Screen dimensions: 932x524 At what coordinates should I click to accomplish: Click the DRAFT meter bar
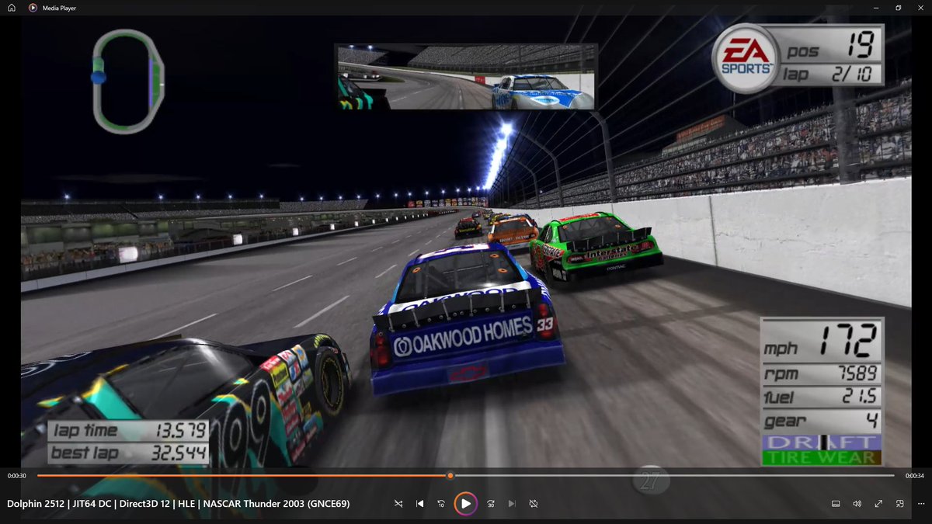coord(822,442)
